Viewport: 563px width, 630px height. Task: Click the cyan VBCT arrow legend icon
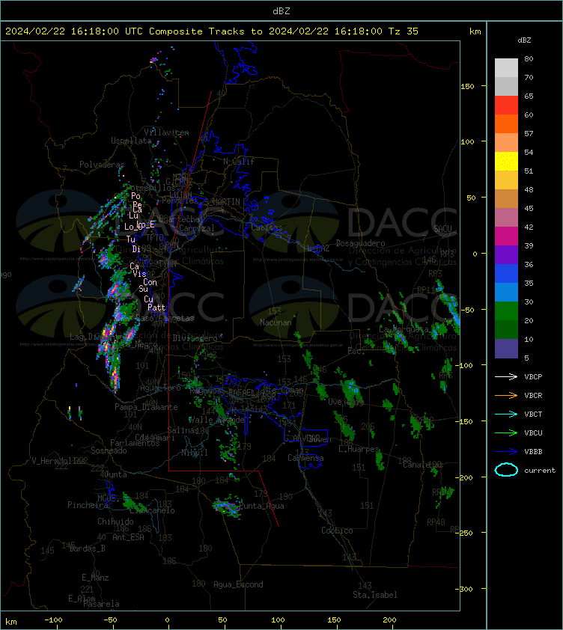pos(506,414)
